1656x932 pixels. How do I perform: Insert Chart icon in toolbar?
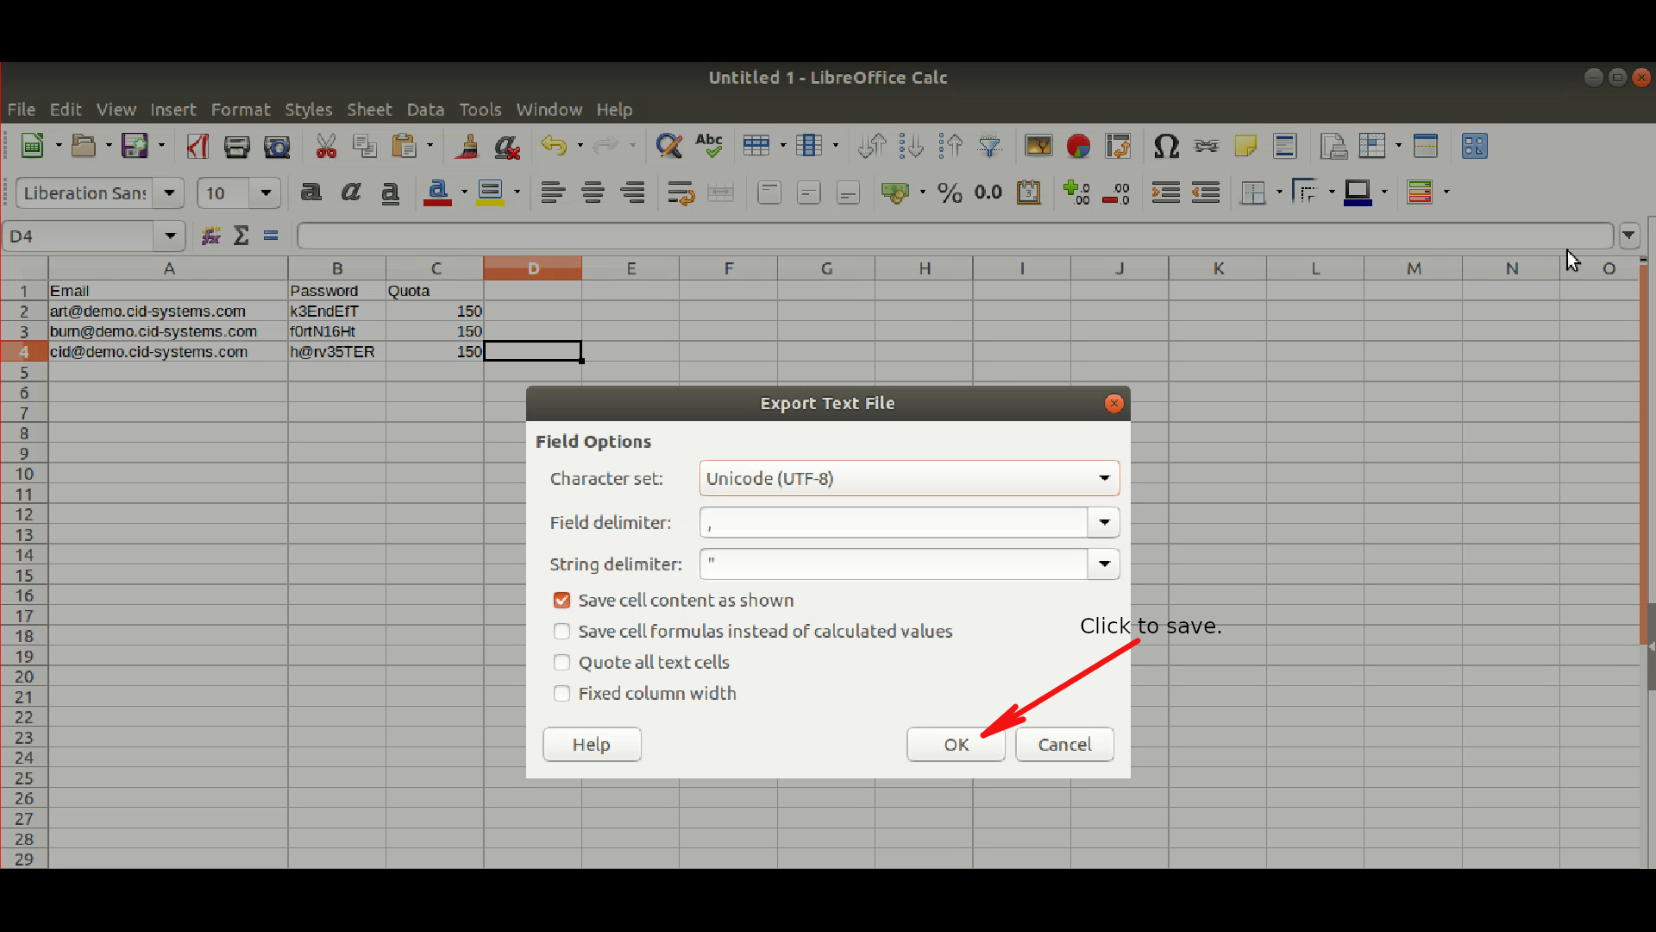tap(1078, 146)
